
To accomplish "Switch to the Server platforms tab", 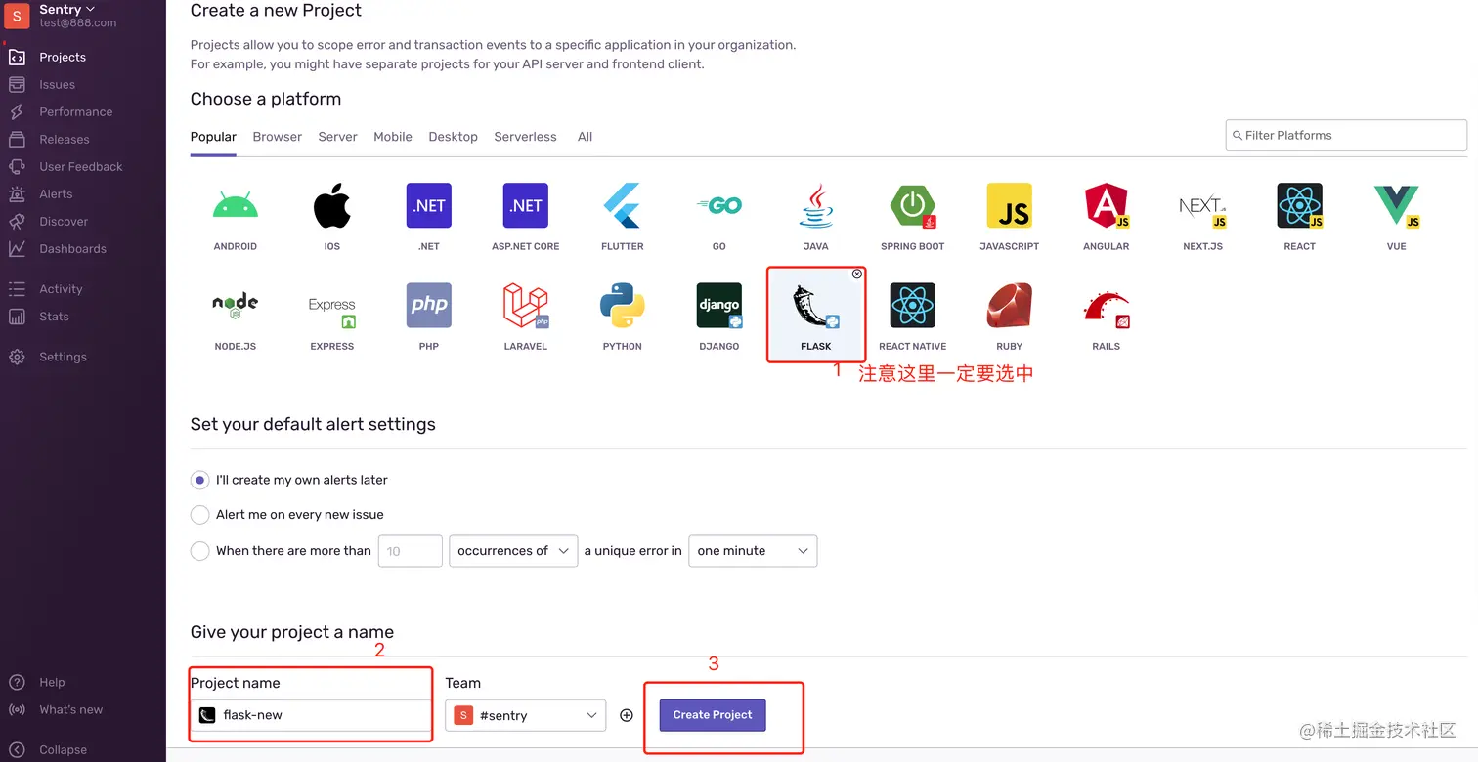I will 338,137.
